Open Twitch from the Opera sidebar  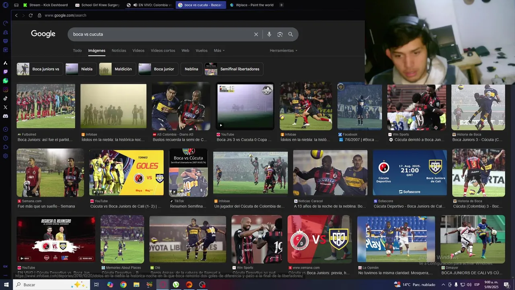click(6, 72)
